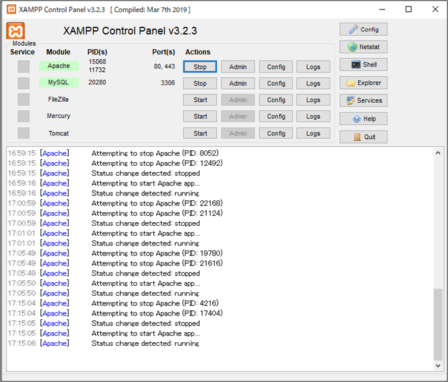Open Apache Admin page
This screenshot has width=448, height=382.
pyautogui.click(x=238, y=67)
